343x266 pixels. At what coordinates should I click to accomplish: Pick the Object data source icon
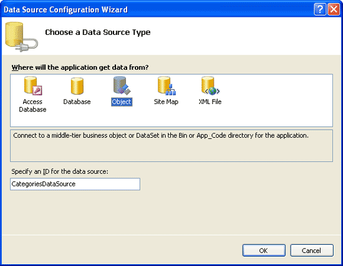click(122, 86)
